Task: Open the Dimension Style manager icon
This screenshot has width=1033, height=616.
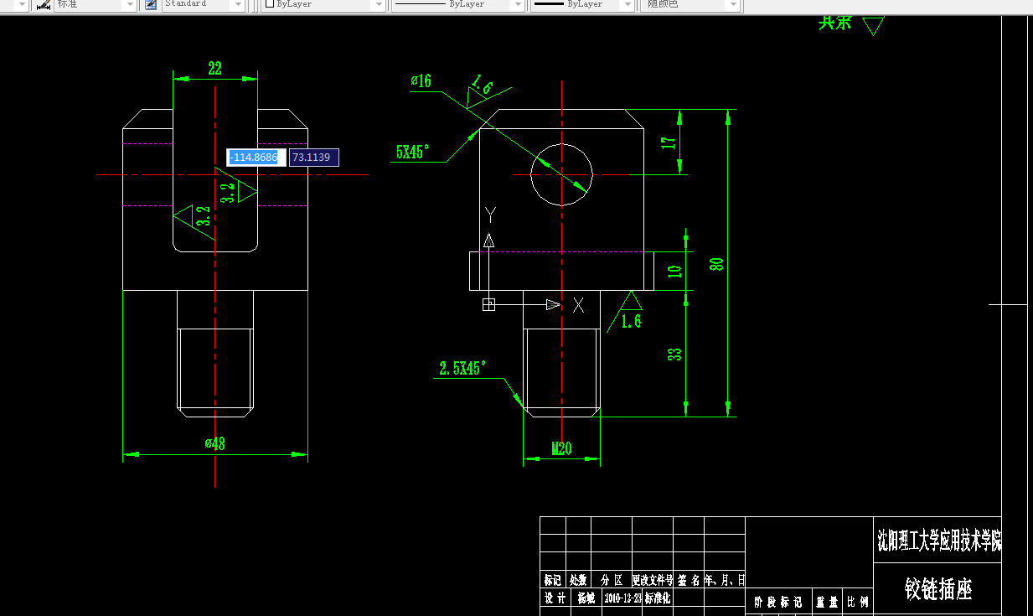Action: tap(44, 4)
